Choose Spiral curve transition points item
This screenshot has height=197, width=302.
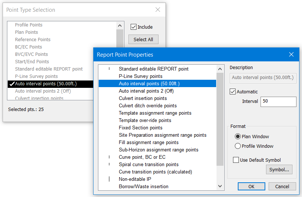[x=149, y=164]
